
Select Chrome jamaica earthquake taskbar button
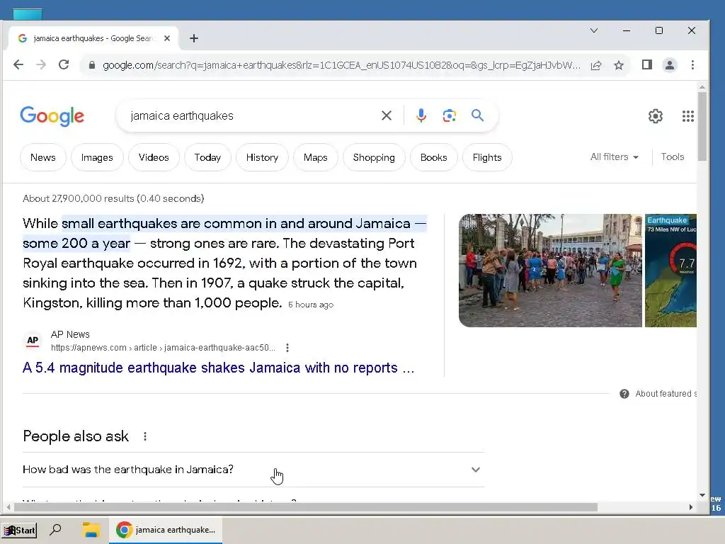coord(166,530)
